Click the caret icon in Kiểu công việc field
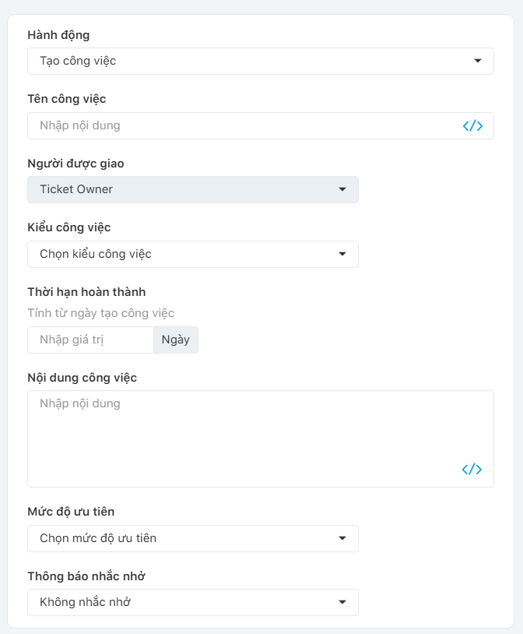The height and width of the screenshot is (634, 523). (x=342, y=254)
